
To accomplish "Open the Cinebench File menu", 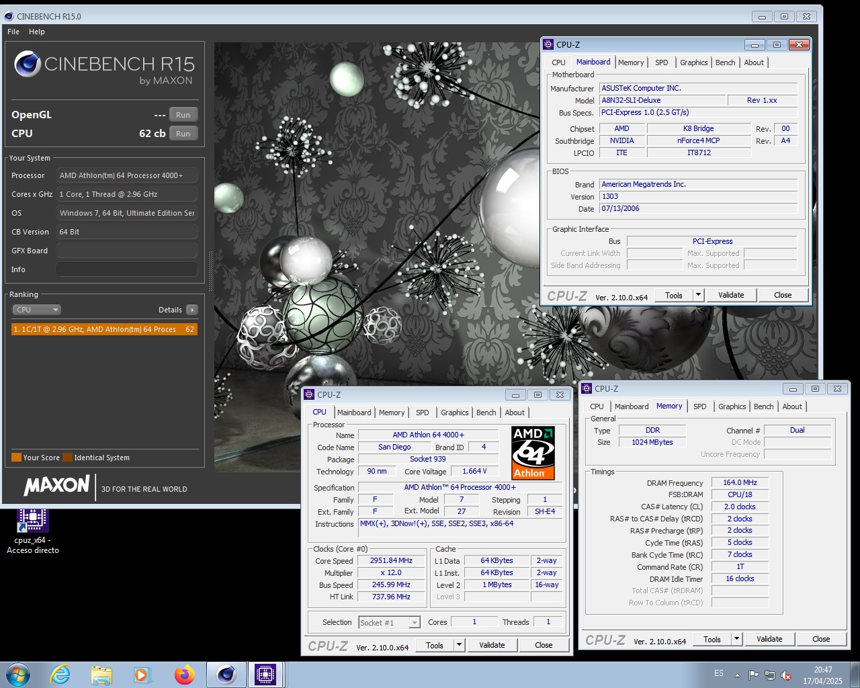I will point(13,32).
